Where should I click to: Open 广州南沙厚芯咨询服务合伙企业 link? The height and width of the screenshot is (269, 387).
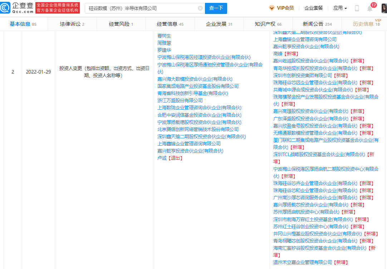tap(315, 198)
